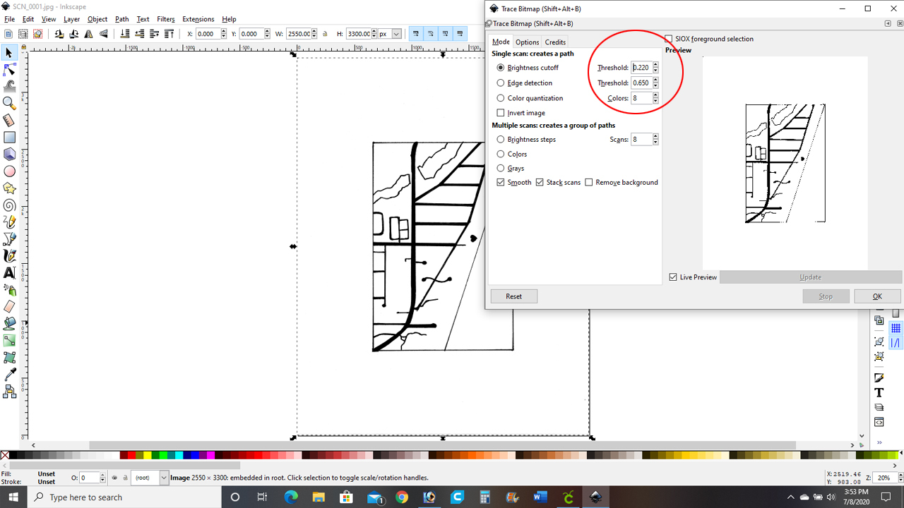Select the Edge detection radio button
Screen dimensions: 904x508
coord(501,83)
